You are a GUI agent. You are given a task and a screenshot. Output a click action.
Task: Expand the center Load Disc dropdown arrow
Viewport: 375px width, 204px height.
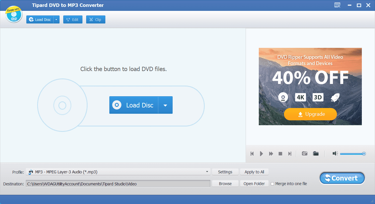[x=165, y=105]
